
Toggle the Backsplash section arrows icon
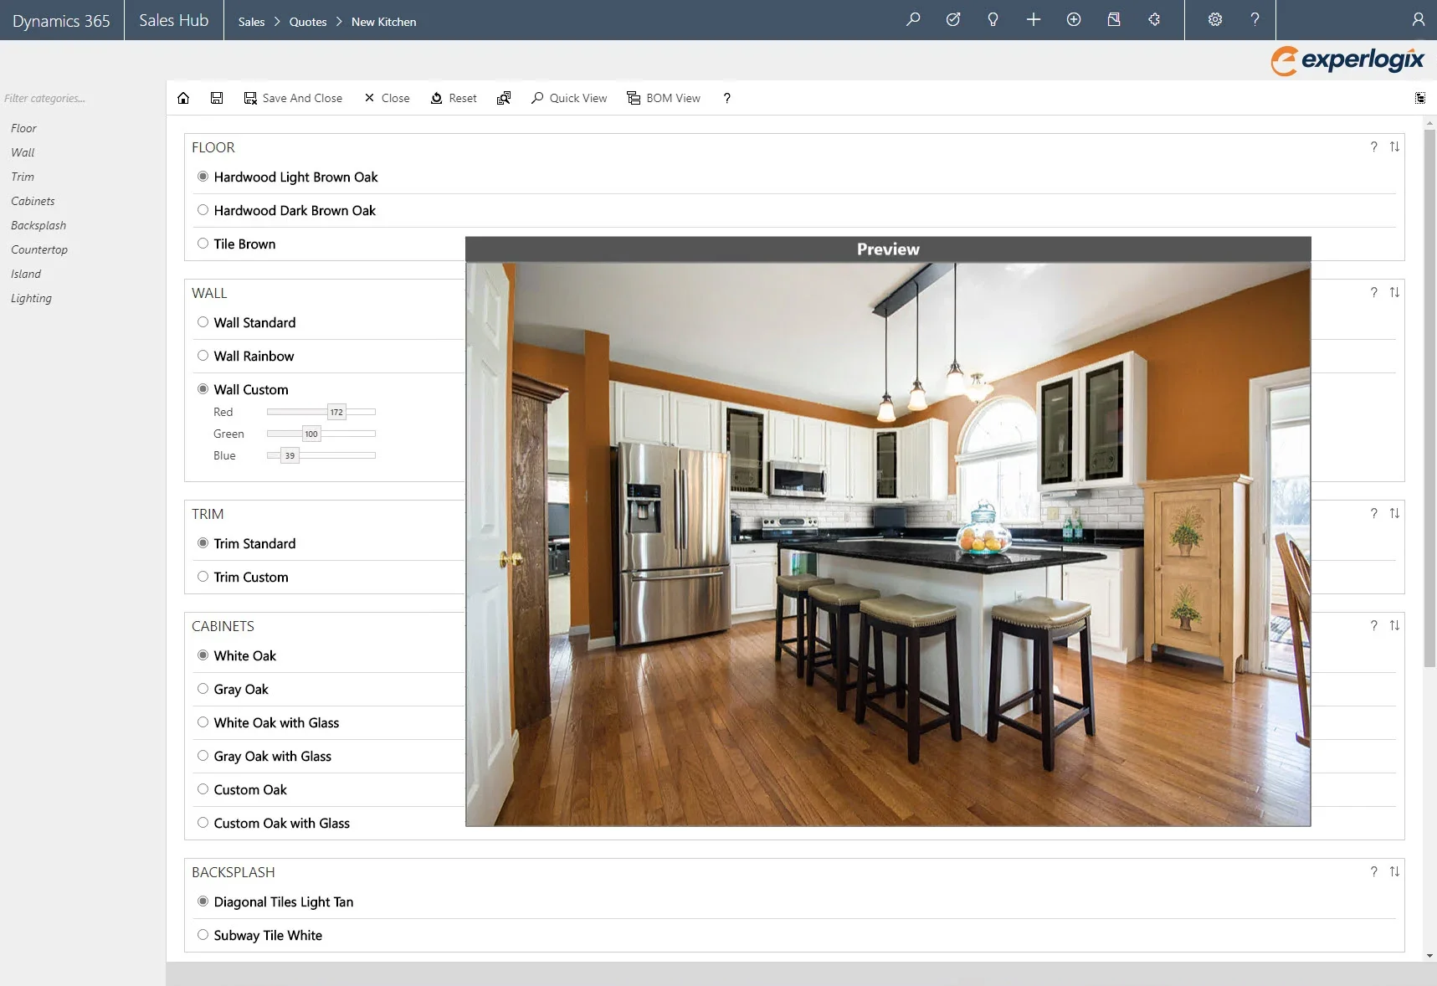coord(1394,872)
